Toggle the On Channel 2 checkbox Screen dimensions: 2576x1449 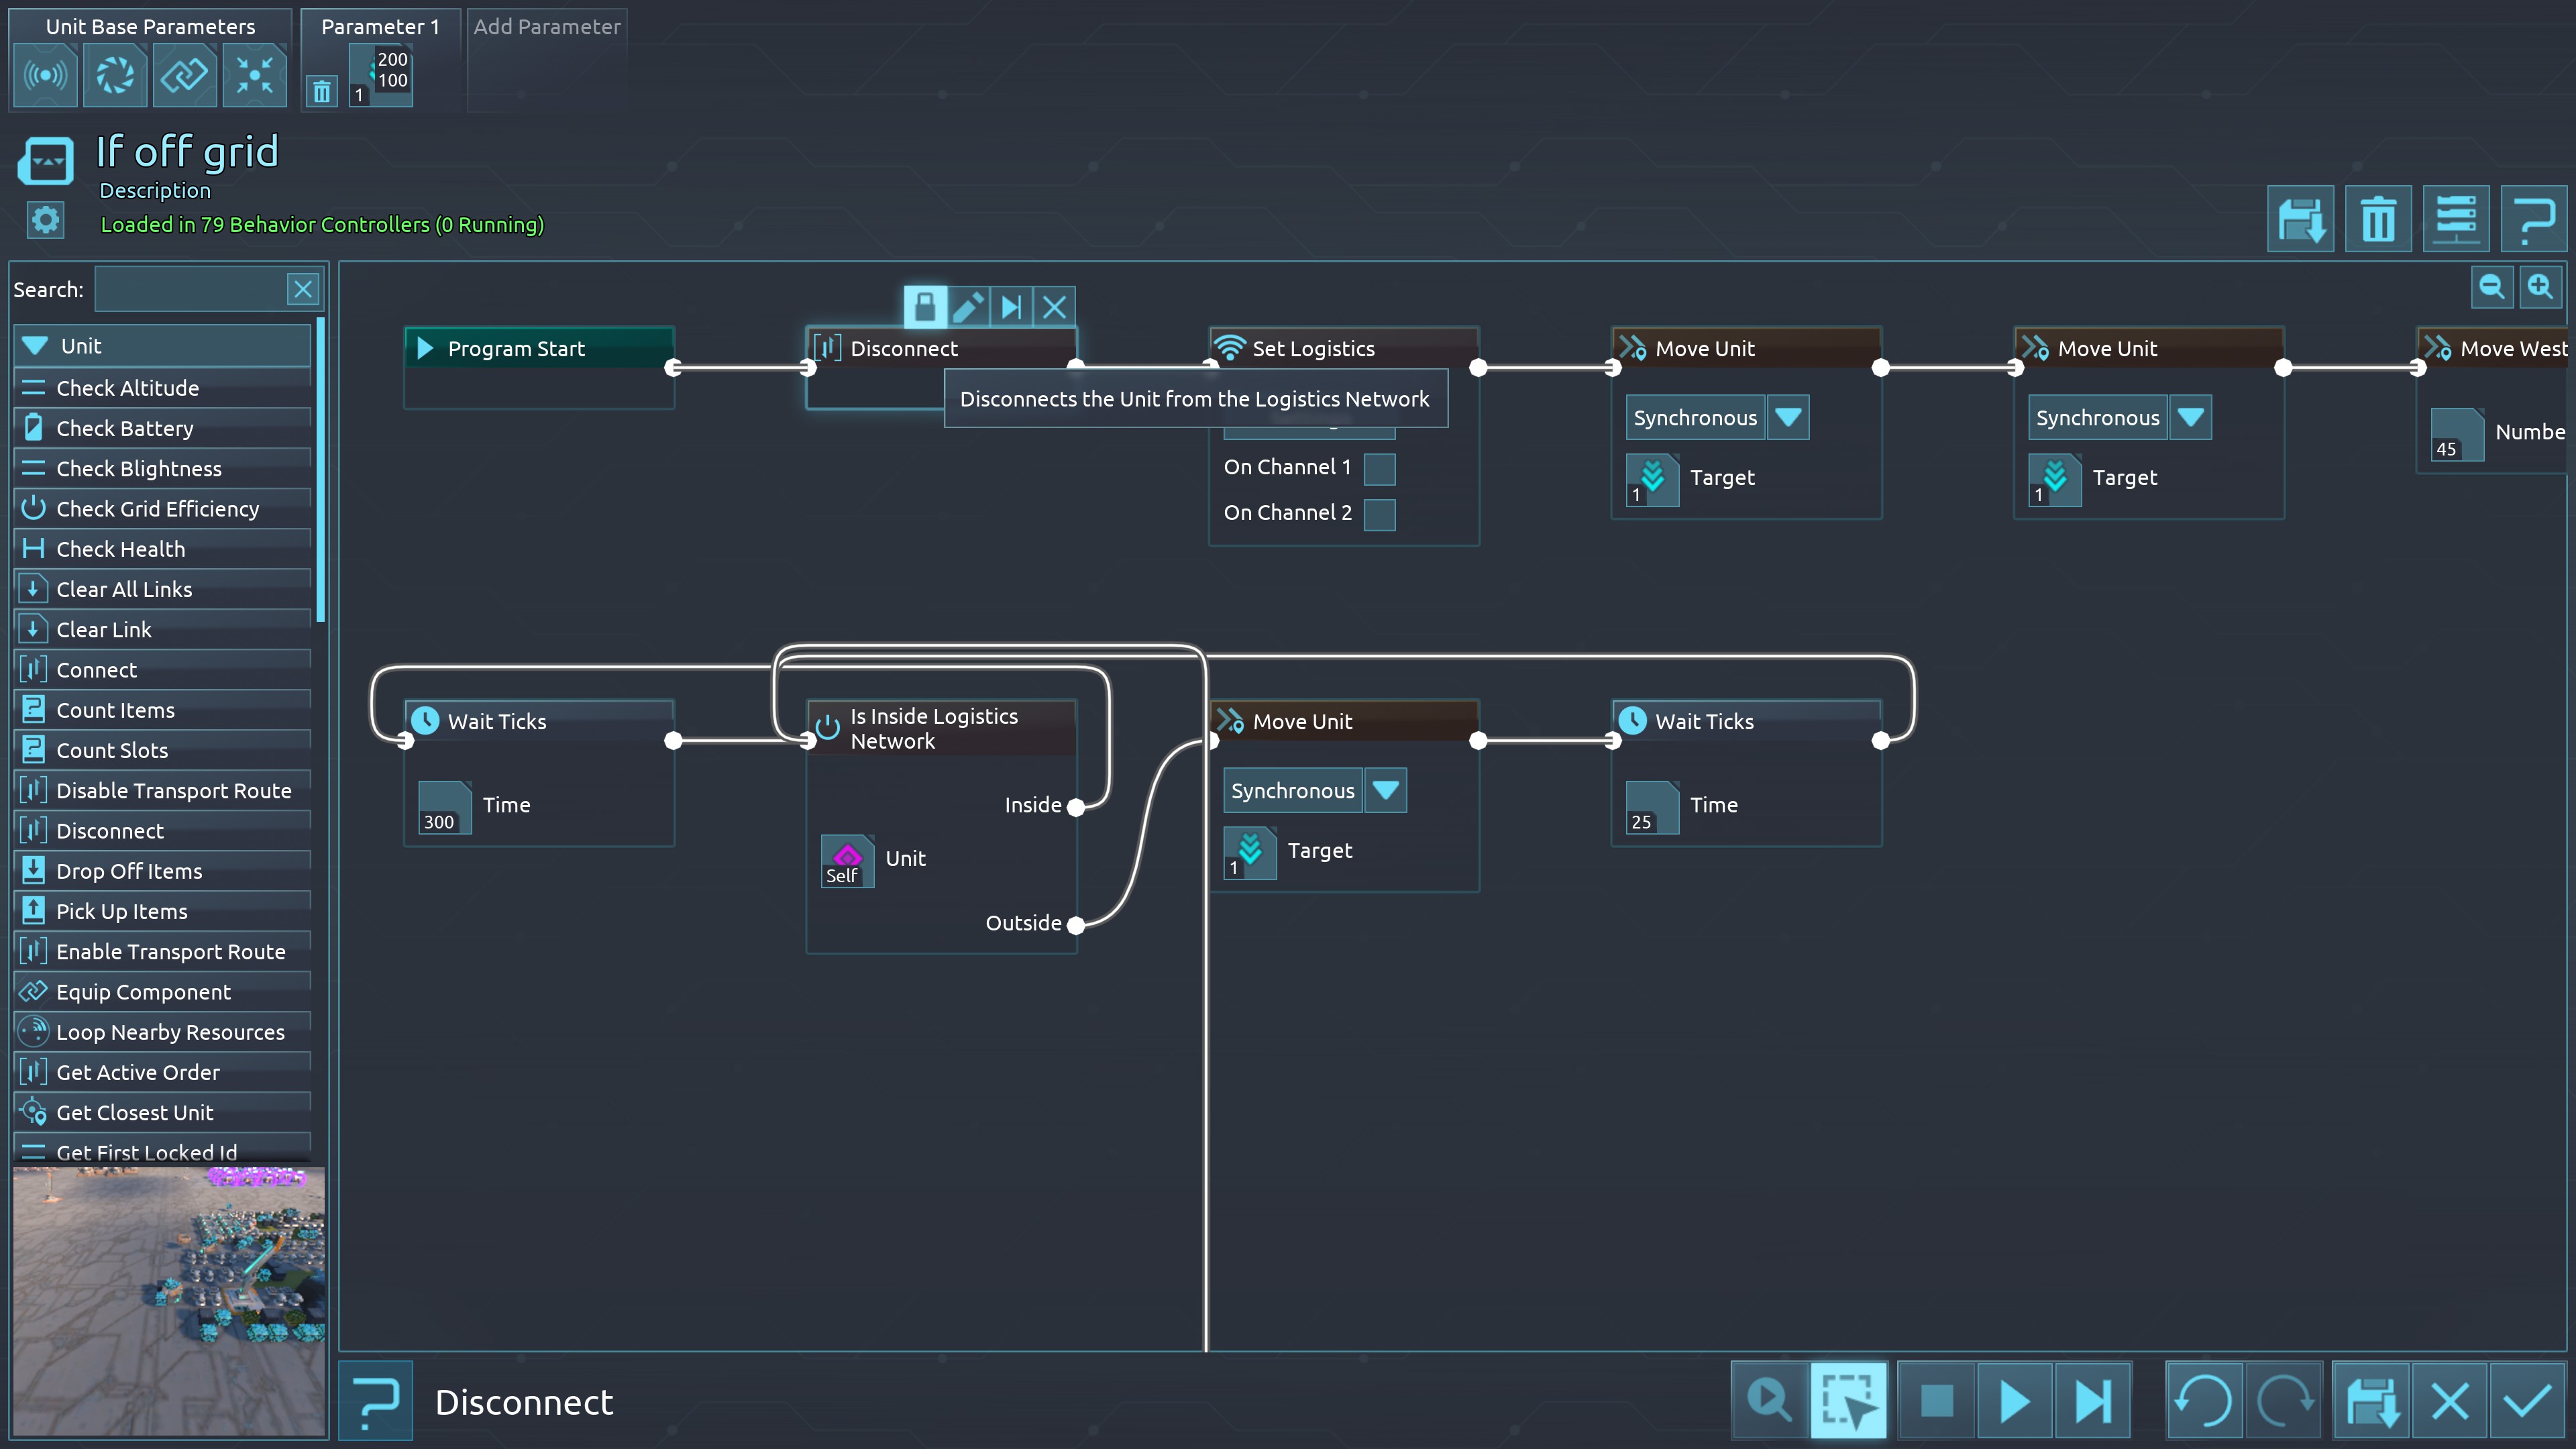1379,514
